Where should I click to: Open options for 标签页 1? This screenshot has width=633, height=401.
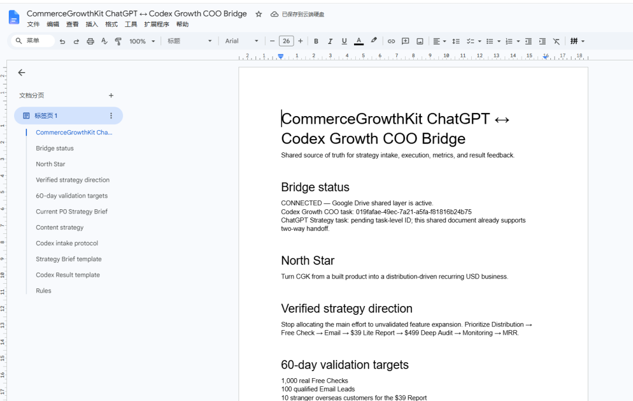111,115
